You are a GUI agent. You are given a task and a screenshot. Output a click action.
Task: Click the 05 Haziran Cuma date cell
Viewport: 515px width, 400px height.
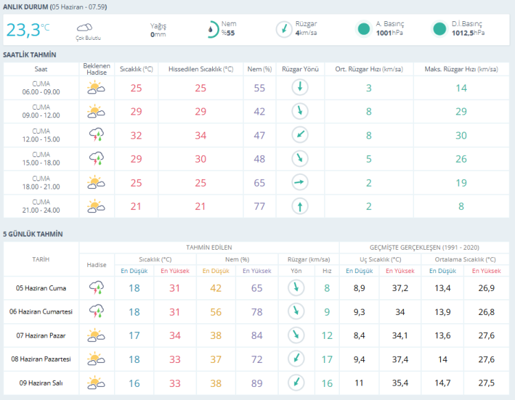click(x=41, y=288)
